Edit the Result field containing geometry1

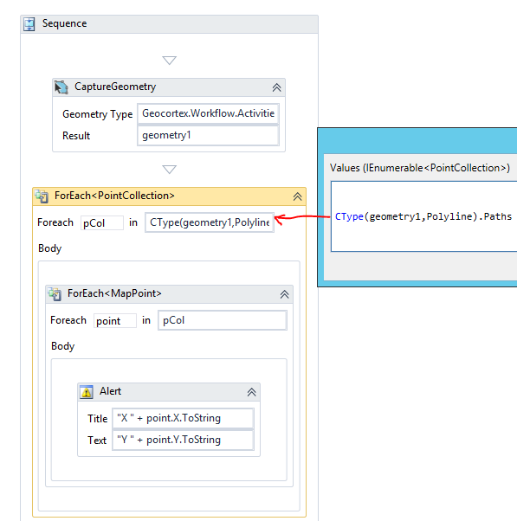(208, 135)
